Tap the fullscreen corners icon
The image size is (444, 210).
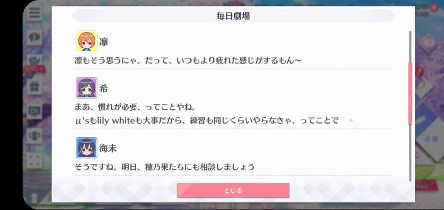click(x=35, y=160)
